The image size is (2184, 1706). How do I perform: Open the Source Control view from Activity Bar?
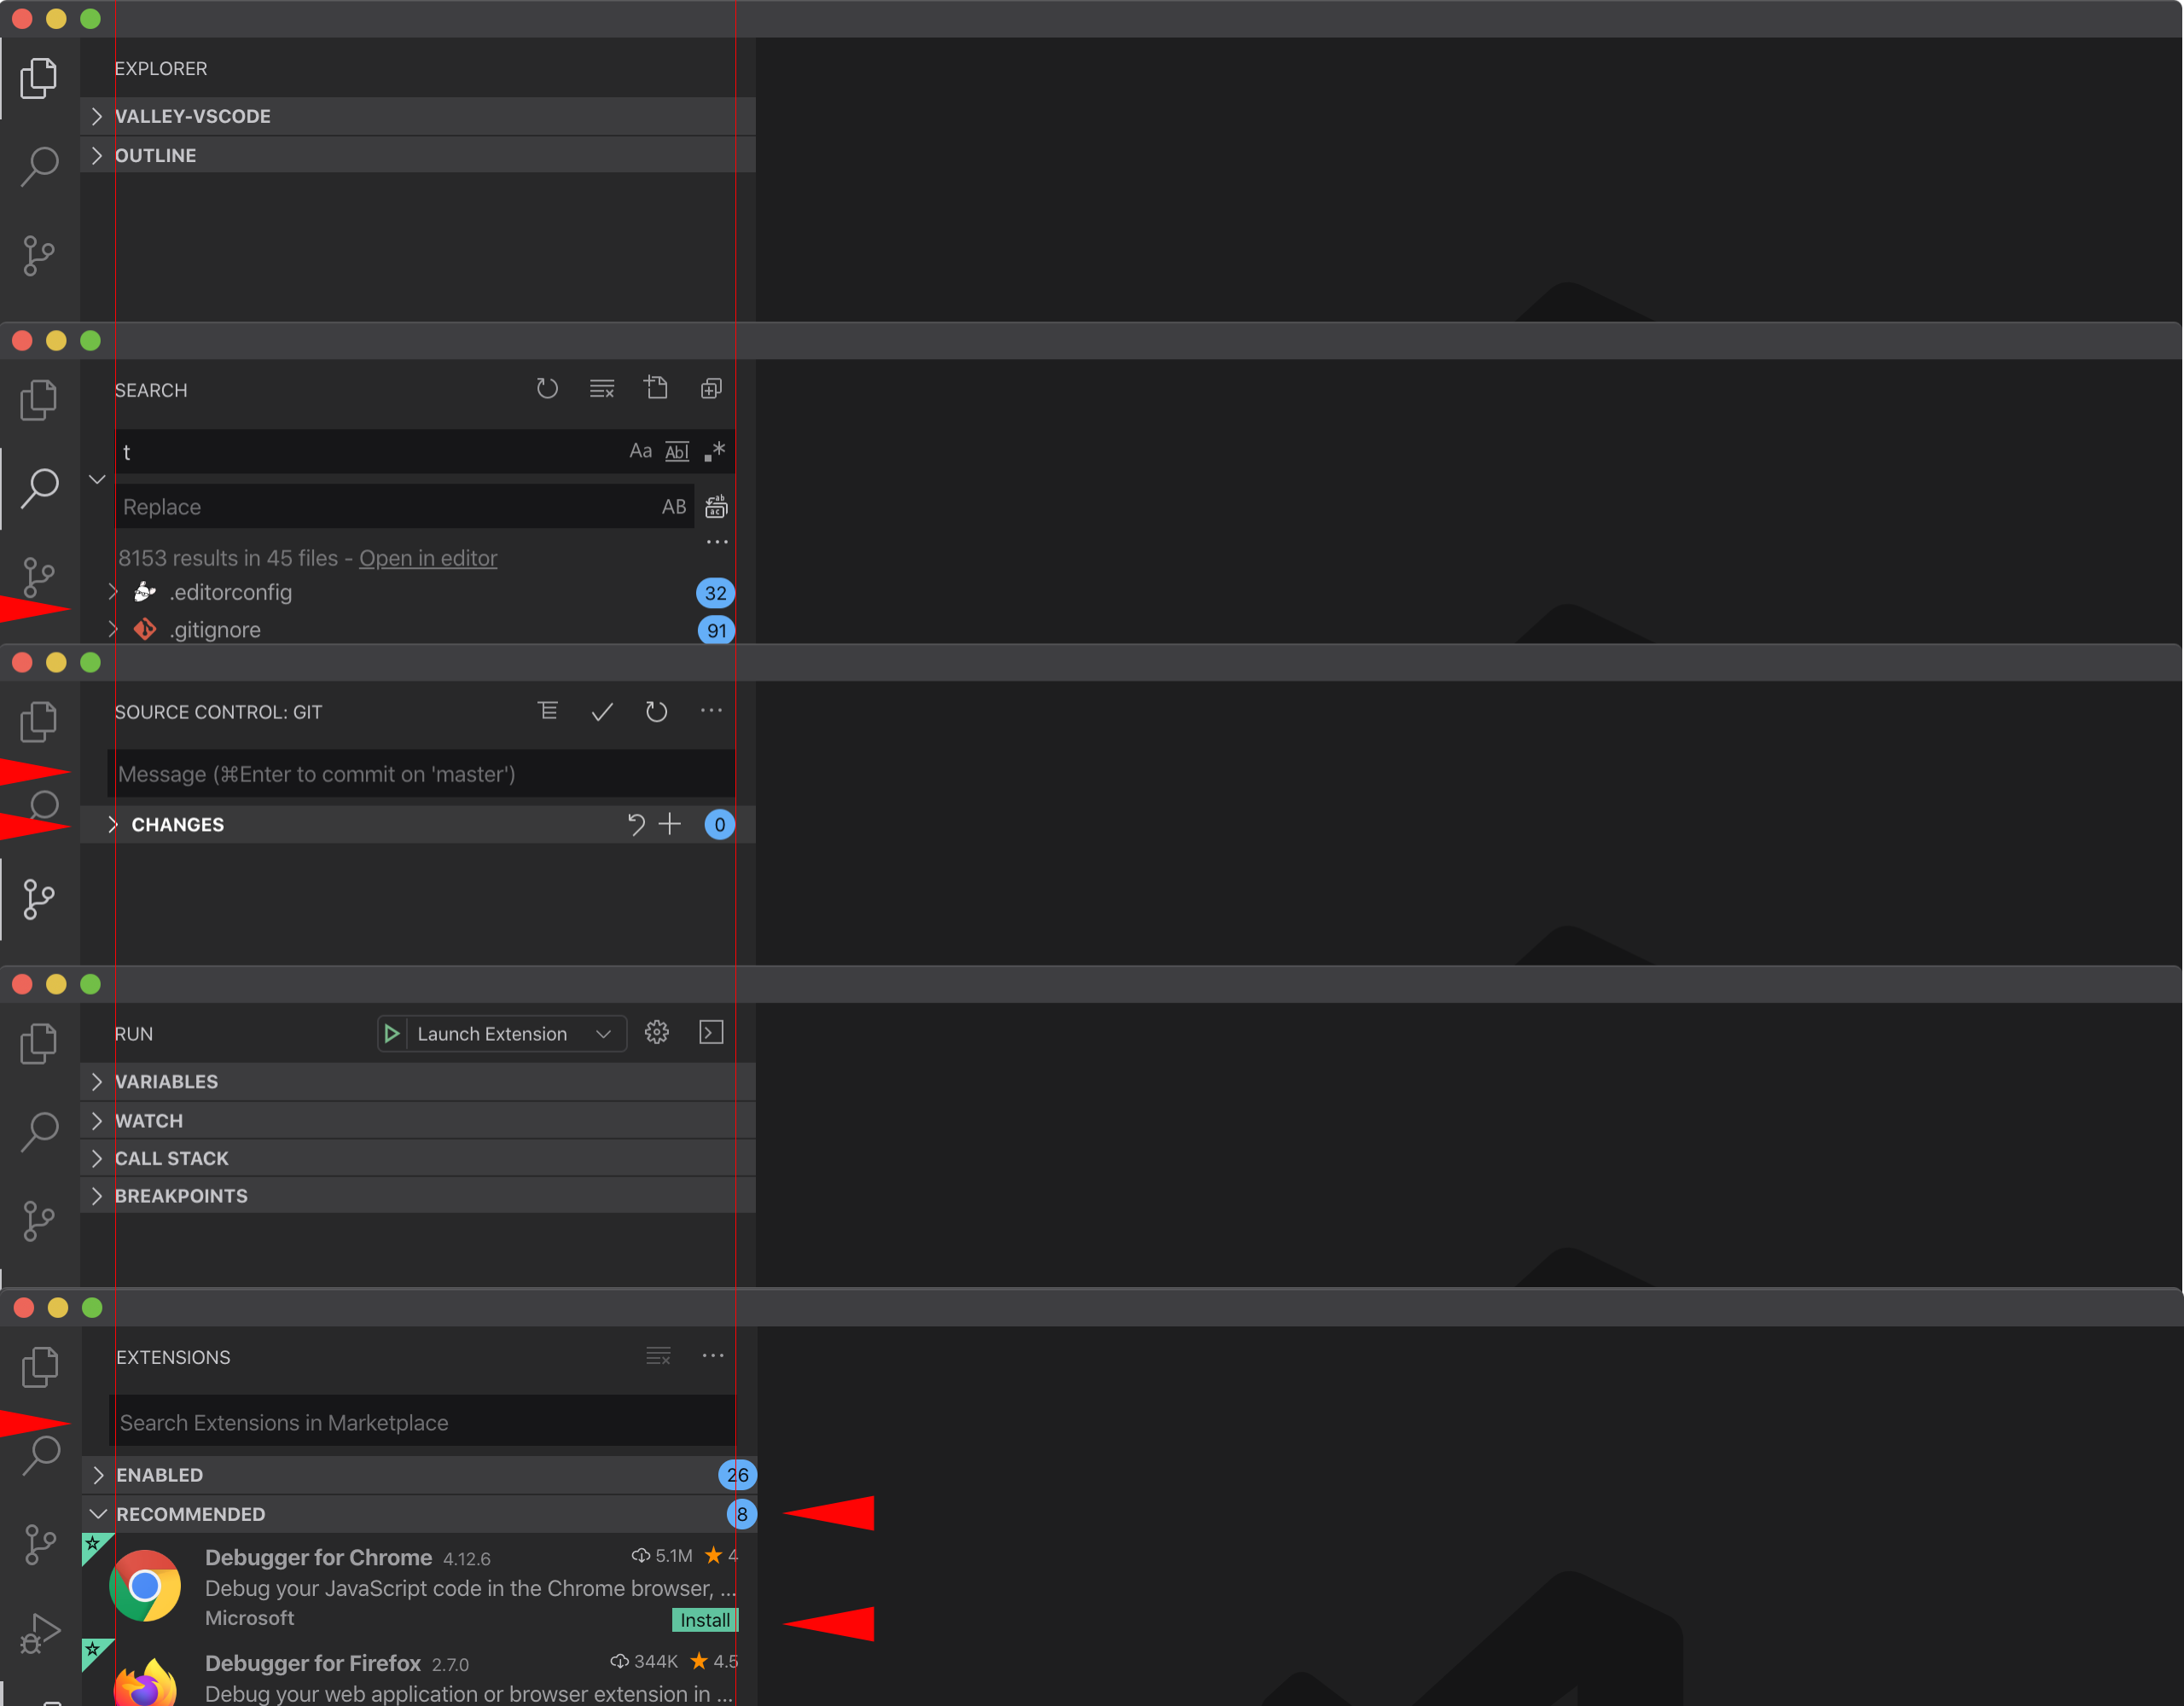coord(38,898)
